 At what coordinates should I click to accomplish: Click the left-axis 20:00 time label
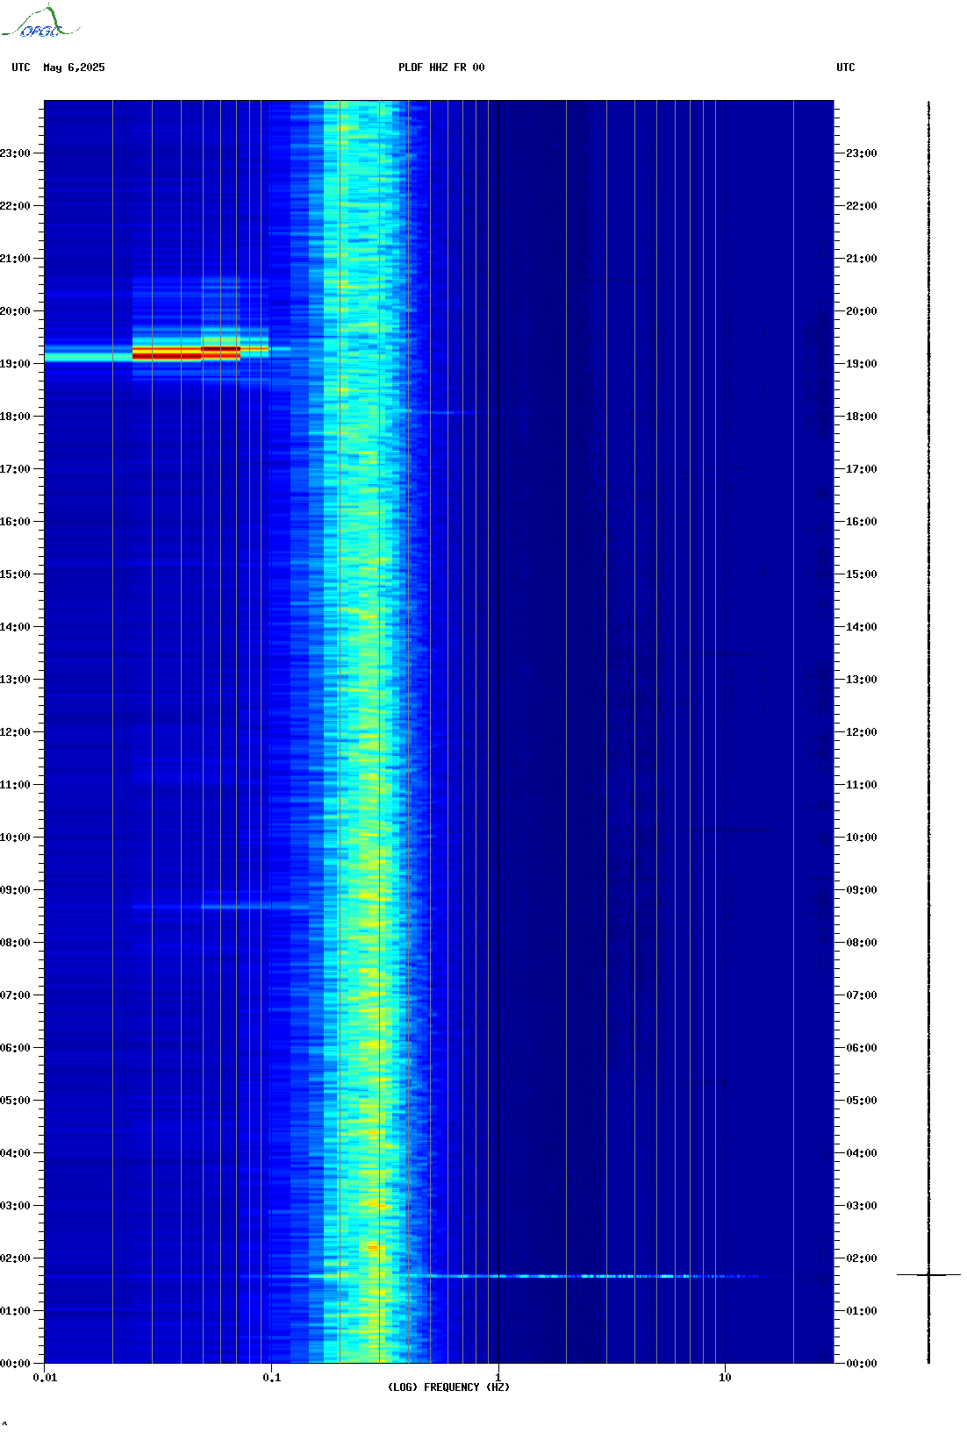click(15, 311)
